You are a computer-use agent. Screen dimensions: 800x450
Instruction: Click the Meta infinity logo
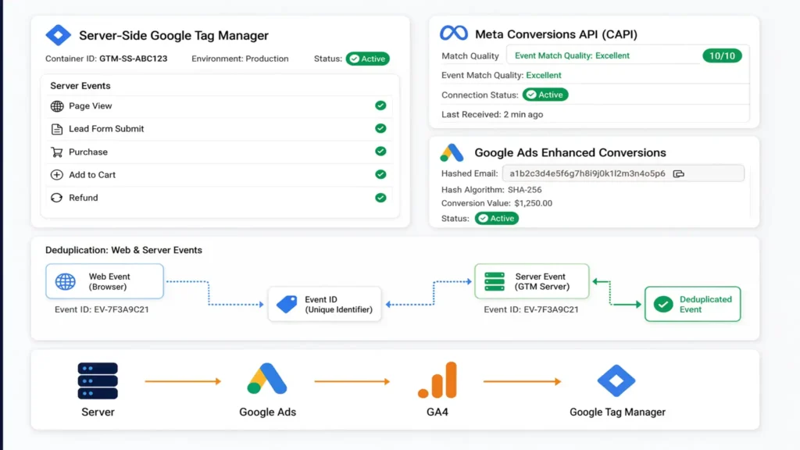[x=454, y=33]
